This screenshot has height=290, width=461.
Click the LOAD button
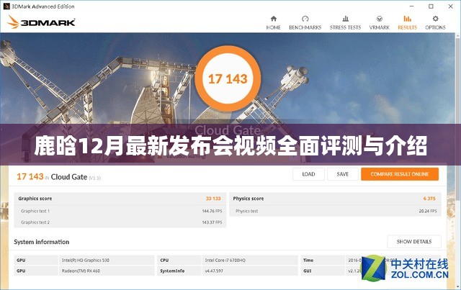[x=308, y=174]
